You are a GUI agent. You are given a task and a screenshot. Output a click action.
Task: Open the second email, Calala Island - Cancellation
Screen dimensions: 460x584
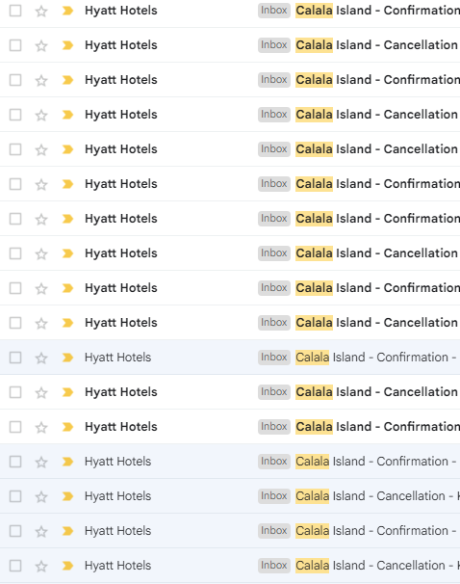point(376,45)
